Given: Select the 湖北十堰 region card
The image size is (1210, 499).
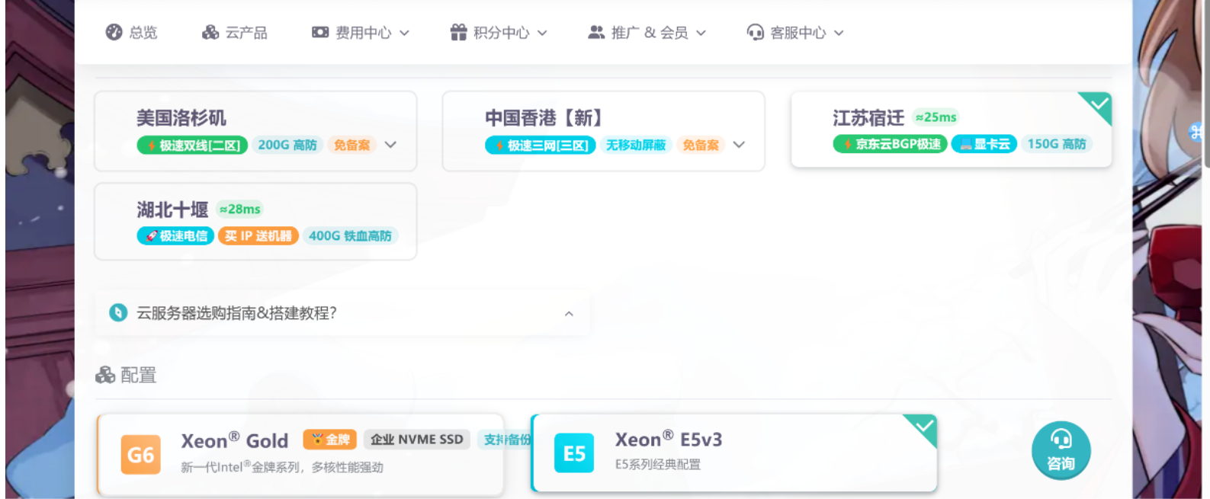Looking at the screenshot, I should click(255, 221).
